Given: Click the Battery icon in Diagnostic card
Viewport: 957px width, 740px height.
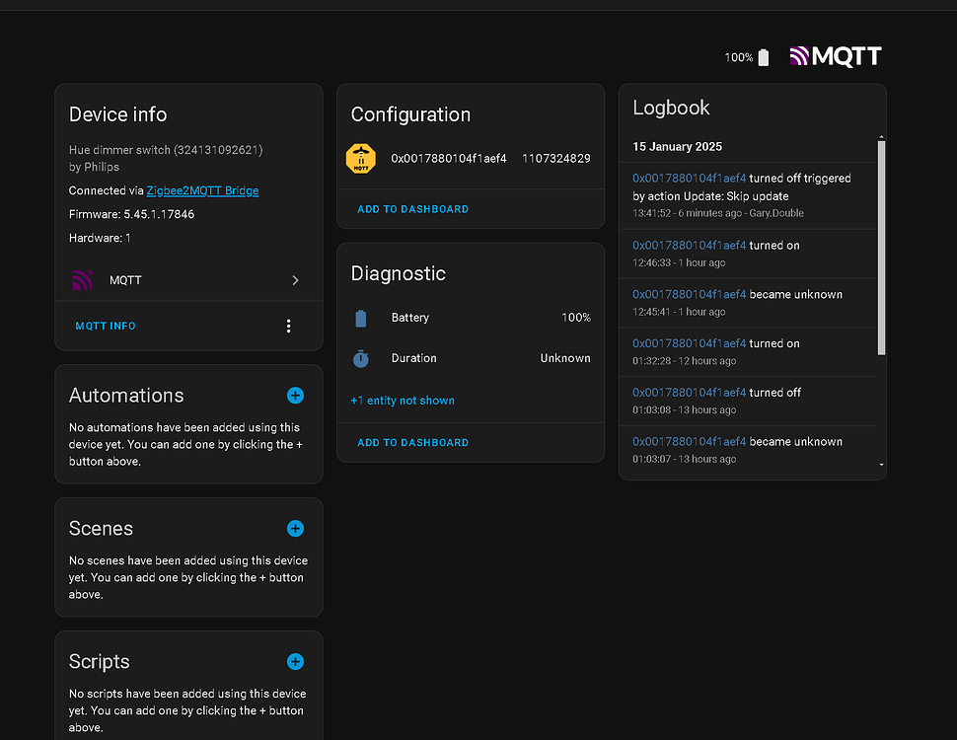Looking at the screenshot, I should [361, 318].
